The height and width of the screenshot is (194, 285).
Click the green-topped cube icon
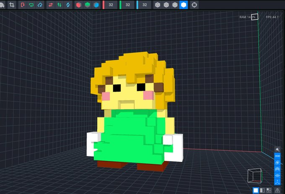coord(88,5)
